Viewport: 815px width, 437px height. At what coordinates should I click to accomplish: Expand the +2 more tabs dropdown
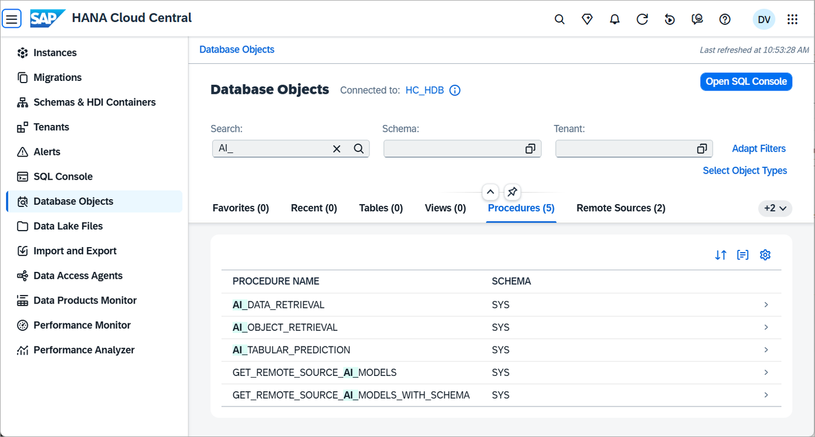tap(775, 208)
